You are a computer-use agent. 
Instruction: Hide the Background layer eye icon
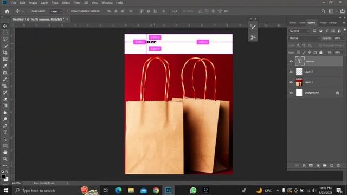click(x=291, y=93)
